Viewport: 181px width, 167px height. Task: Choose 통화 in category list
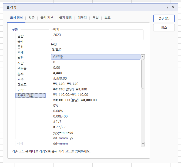pos(31,47)
